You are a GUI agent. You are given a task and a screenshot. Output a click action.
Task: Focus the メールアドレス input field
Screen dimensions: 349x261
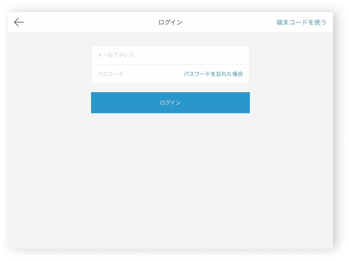(170, 55)
